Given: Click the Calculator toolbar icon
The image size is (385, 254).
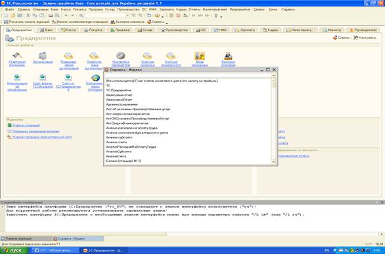Looking at the screenshot, I should (171, 16).
